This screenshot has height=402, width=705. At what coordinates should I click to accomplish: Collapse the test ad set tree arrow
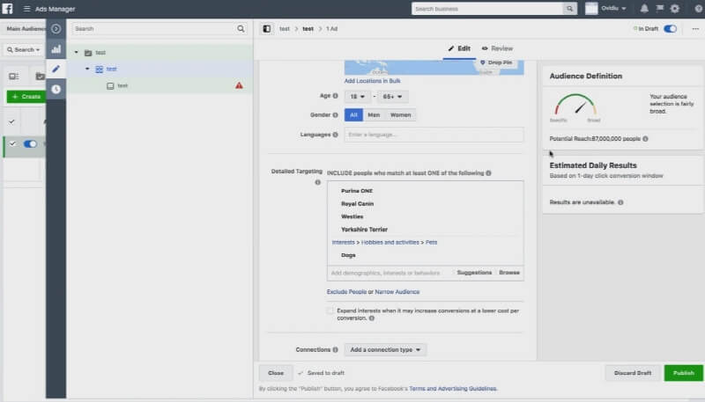(x=87, y=69)
